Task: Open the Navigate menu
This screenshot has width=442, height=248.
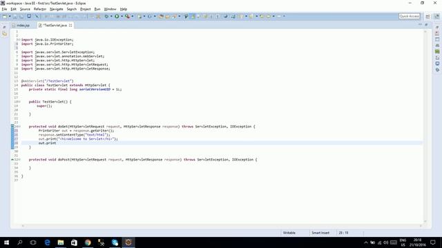Action: click(57, 9)
